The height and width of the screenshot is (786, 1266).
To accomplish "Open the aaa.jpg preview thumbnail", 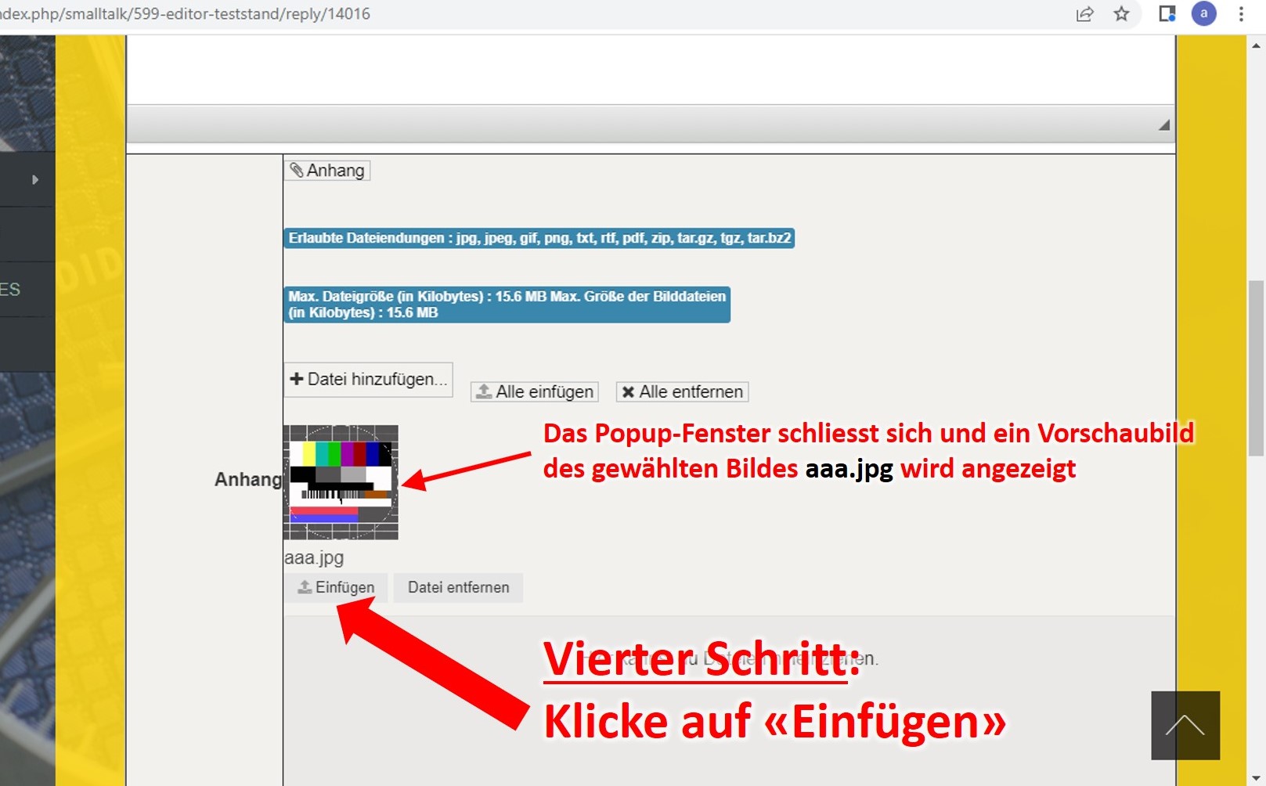I will pyautogui.click(x=341, y=482).
